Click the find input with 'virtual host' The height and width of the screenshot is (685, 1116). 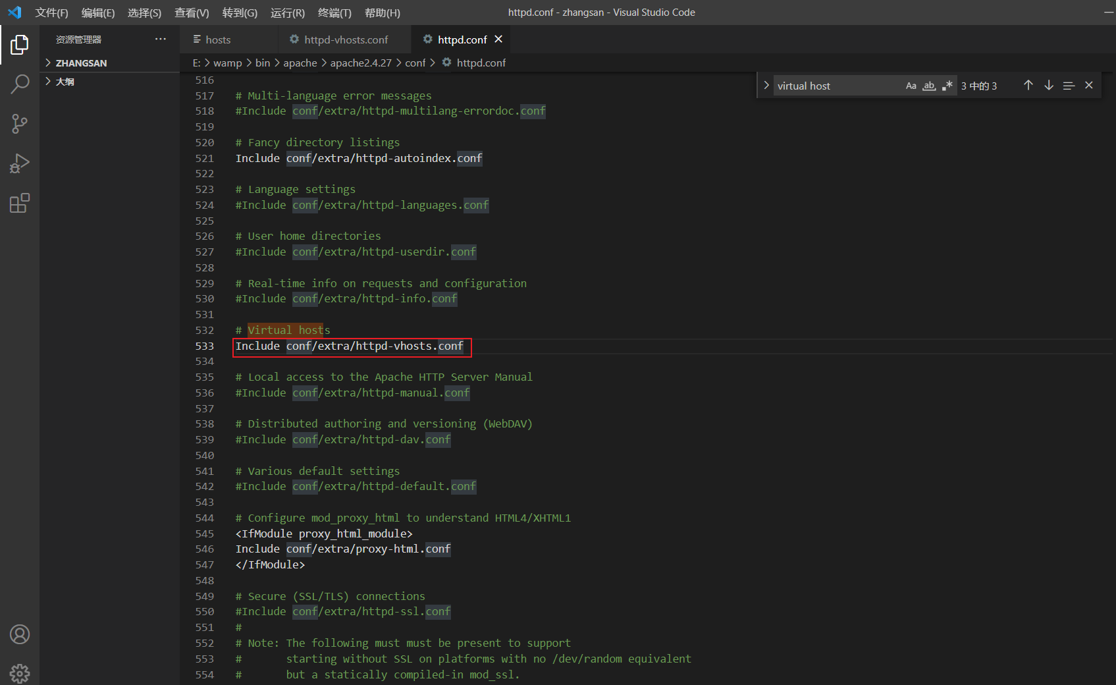pos(836,86)
